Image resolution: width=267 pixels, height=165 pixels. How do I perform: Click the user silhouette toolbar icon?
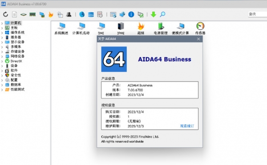click(69, 15)
